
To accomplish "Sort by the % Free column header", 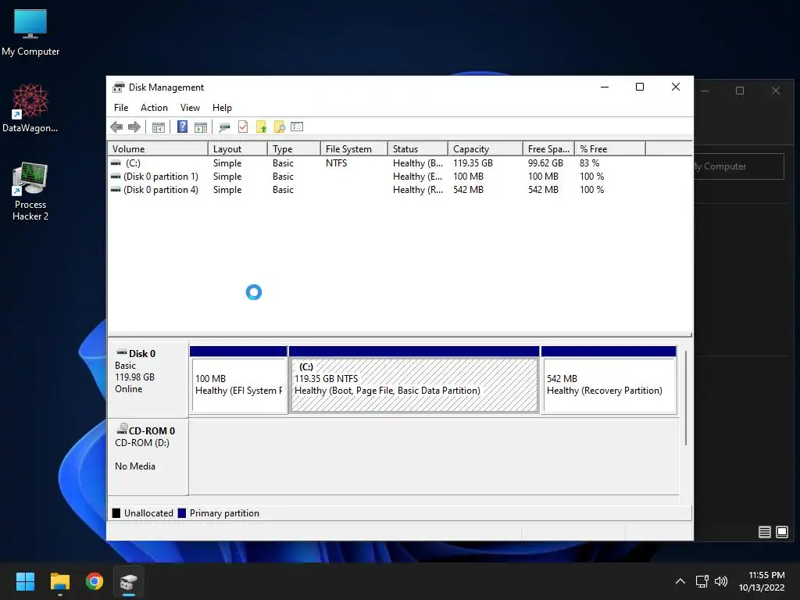I will (609, 149).
